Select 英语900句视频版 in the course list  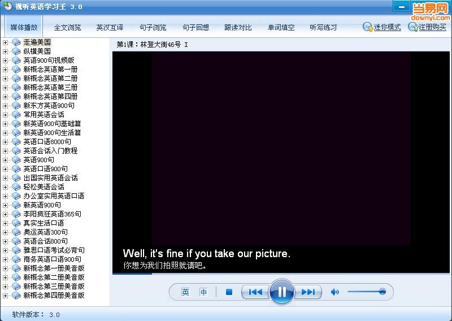pyautogui.click(x=49, y=60)
